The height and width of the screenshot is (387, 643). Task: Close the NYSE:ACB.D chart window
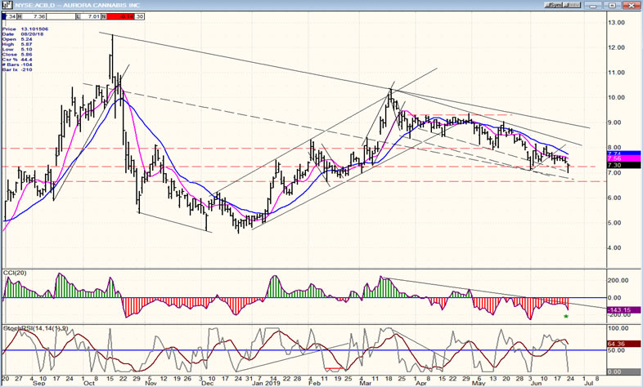point(633,4)
